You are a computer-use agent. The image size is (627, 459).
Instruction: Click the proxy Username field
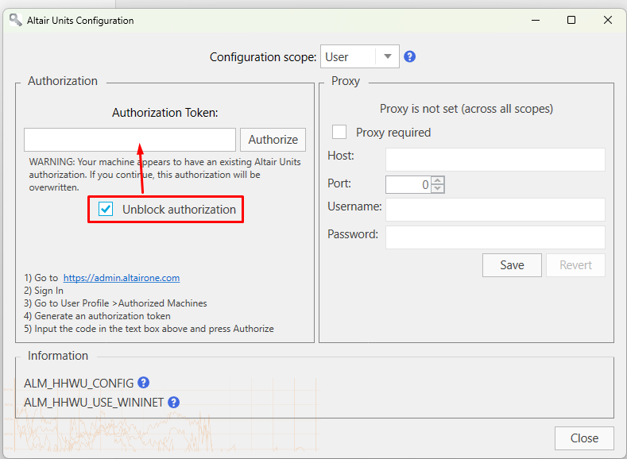coord(495,210)
